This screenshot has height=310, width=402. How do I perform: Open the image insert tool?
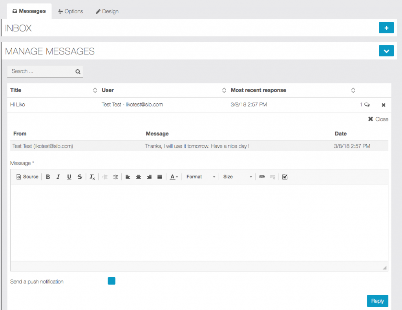point(285,177)
